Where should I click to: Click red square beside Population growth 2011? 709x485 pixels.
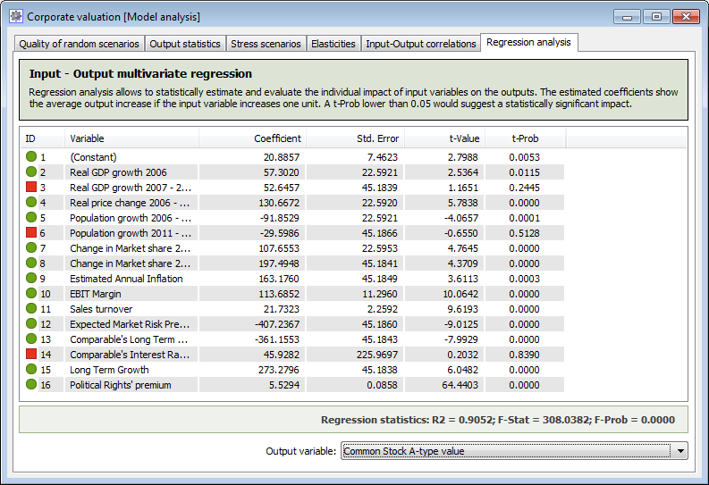tap(31, 232)
